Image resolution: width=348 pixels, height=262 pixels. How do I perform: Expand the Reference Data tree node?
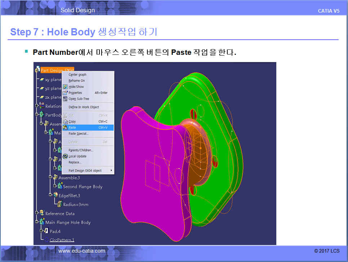36,213
